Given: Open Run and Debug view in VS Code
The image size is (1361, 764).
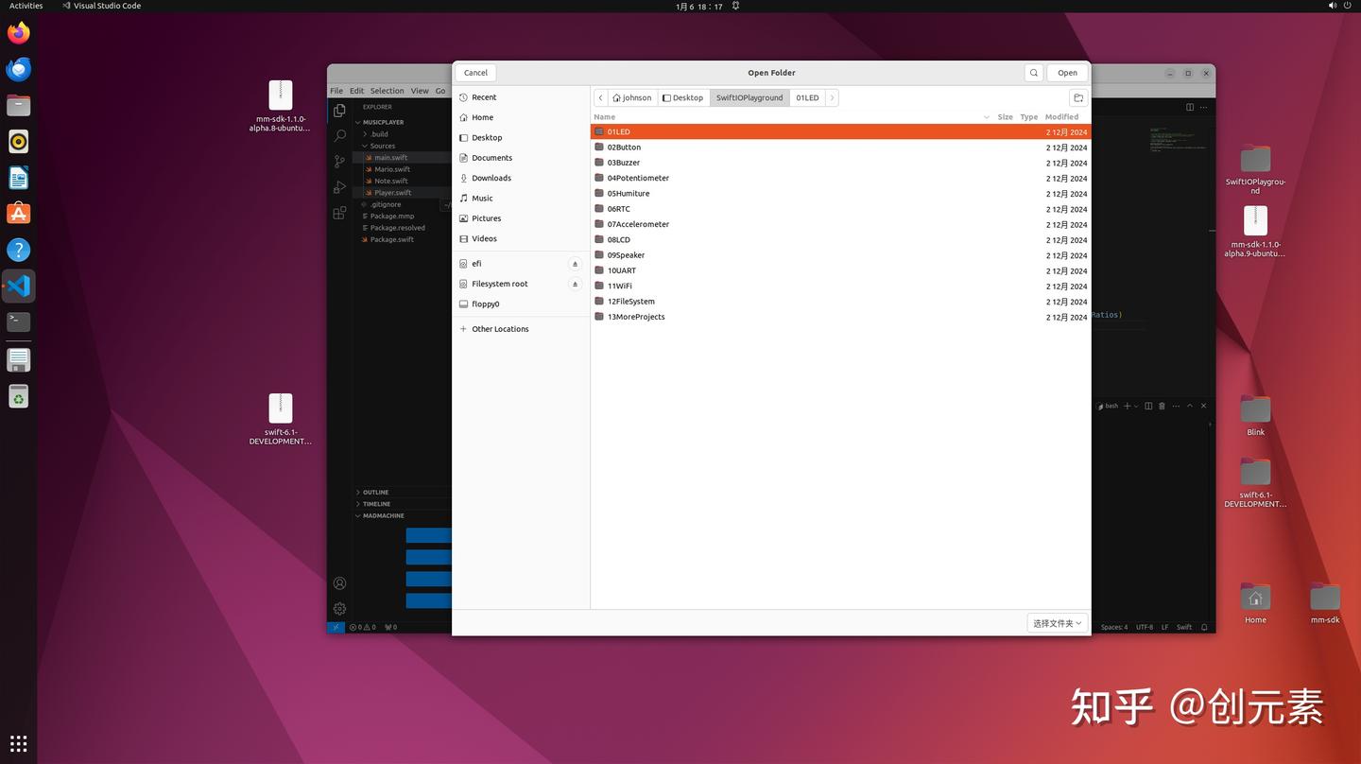Looking at the screenshot, I should (x=340, y=187).
